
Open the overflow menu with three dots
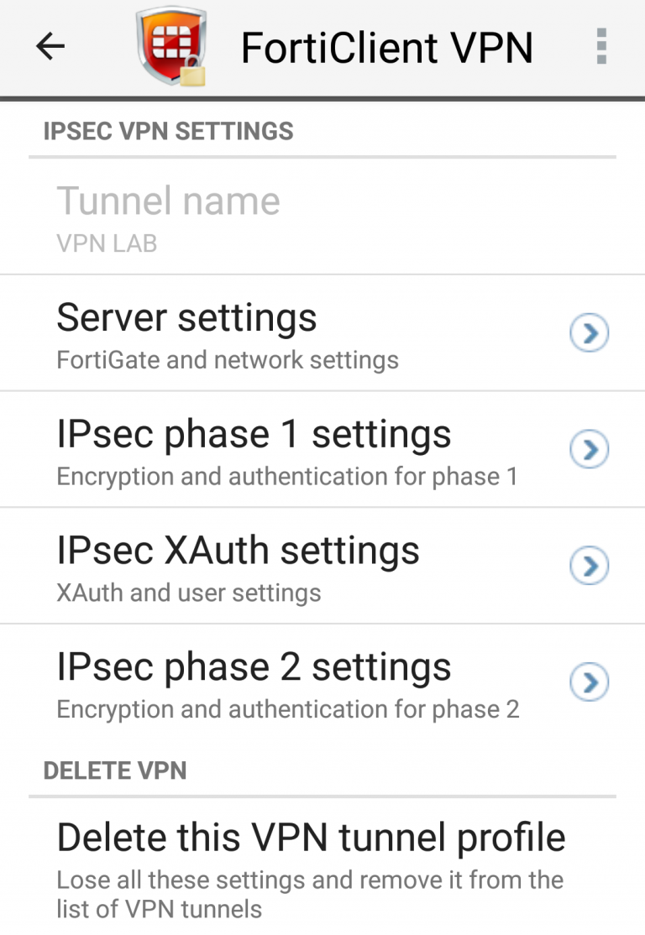tap(601, 47)
